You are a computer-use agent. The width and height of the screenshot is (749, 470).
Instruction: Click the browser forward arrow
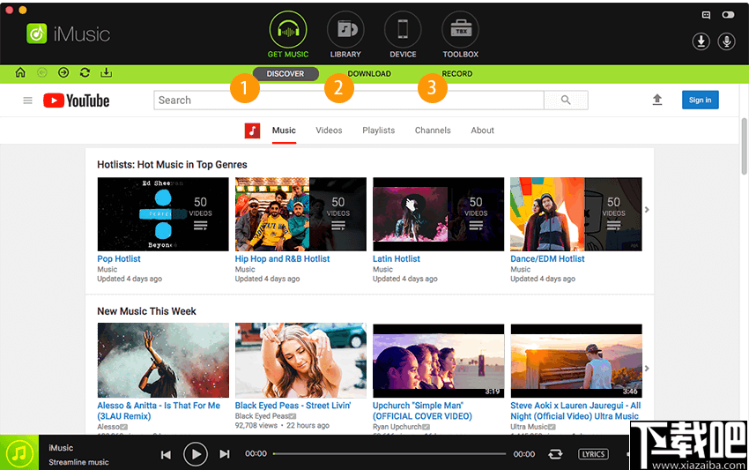click(x=63, y=72)
